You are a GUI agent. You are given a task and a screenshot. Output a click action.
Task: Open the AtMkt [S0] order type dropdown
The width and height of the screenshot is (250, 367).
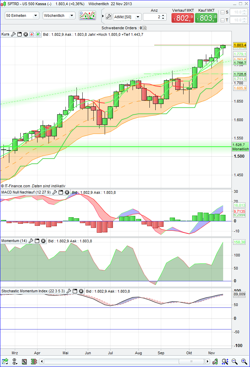click(x=127, y=17)
